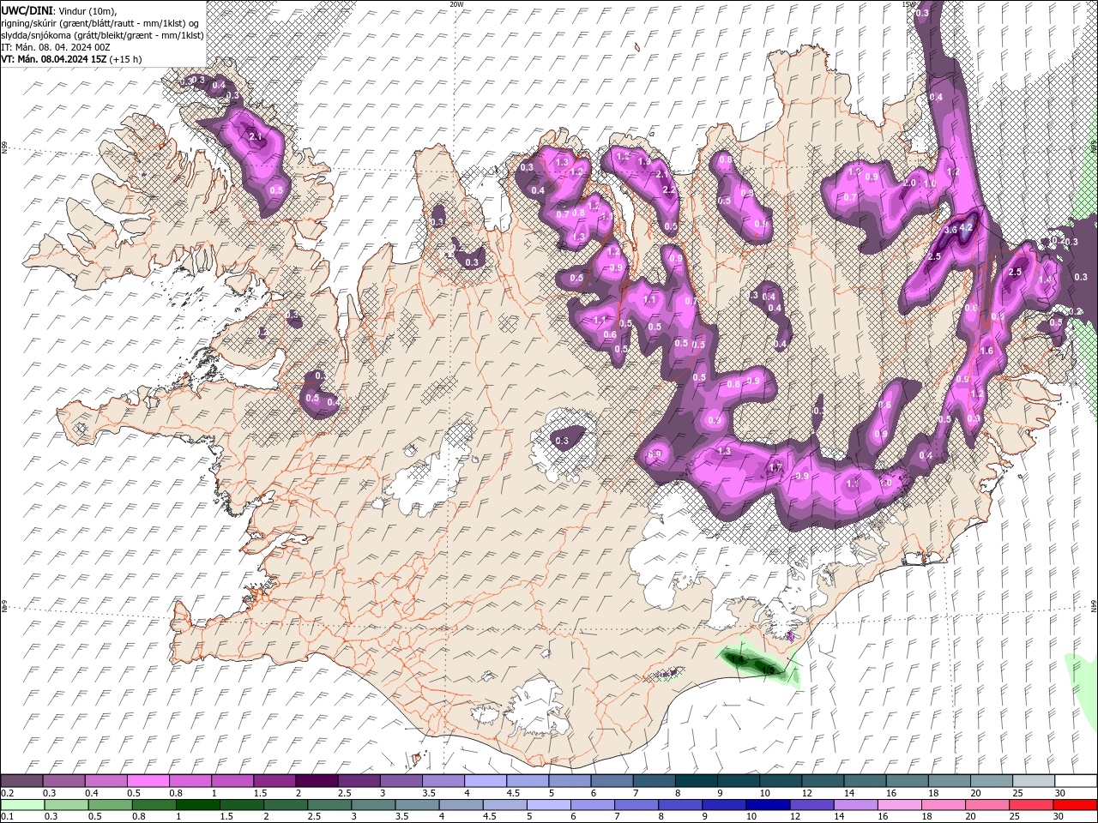Image resolution: width=1098 pixels, height=823 pixels.
Task: Click the purple snow swatch labeled 1.5
Action: click(274, 781)
